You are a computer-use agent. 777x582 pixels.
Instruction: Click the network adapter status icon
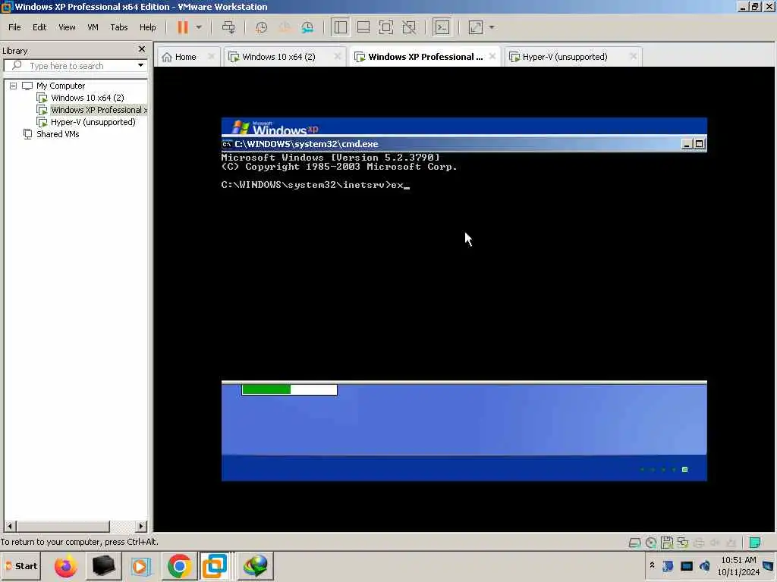(x=683, y=543)
